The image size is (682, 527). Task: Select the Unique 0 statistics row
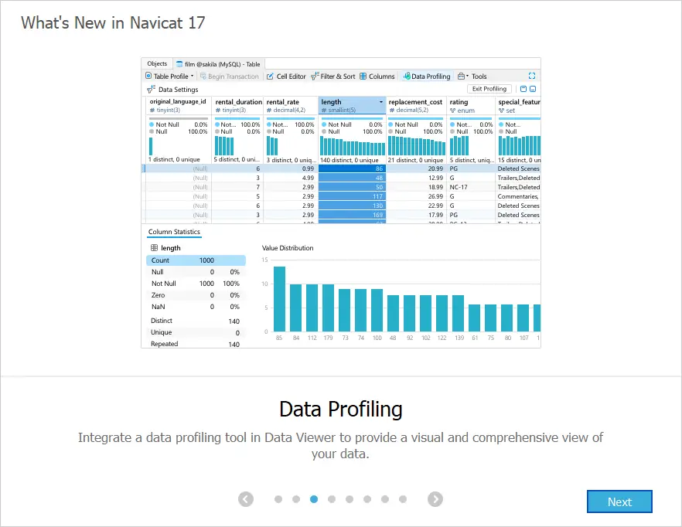point(196,332)
